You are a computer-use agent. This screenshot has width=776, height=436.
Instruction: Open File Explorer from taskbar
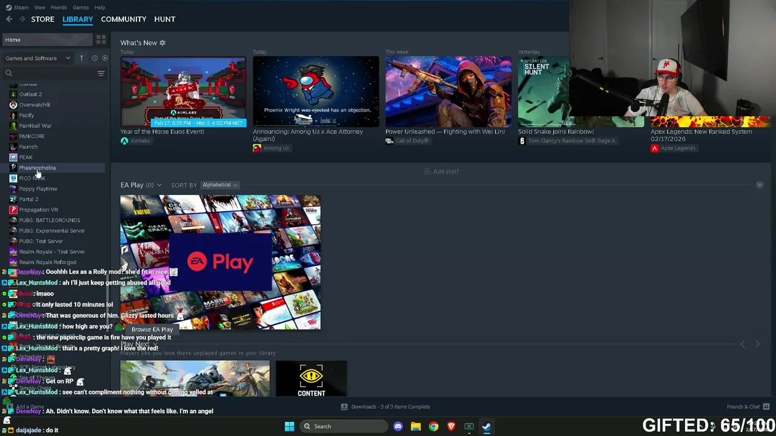[x=416, y=426]
